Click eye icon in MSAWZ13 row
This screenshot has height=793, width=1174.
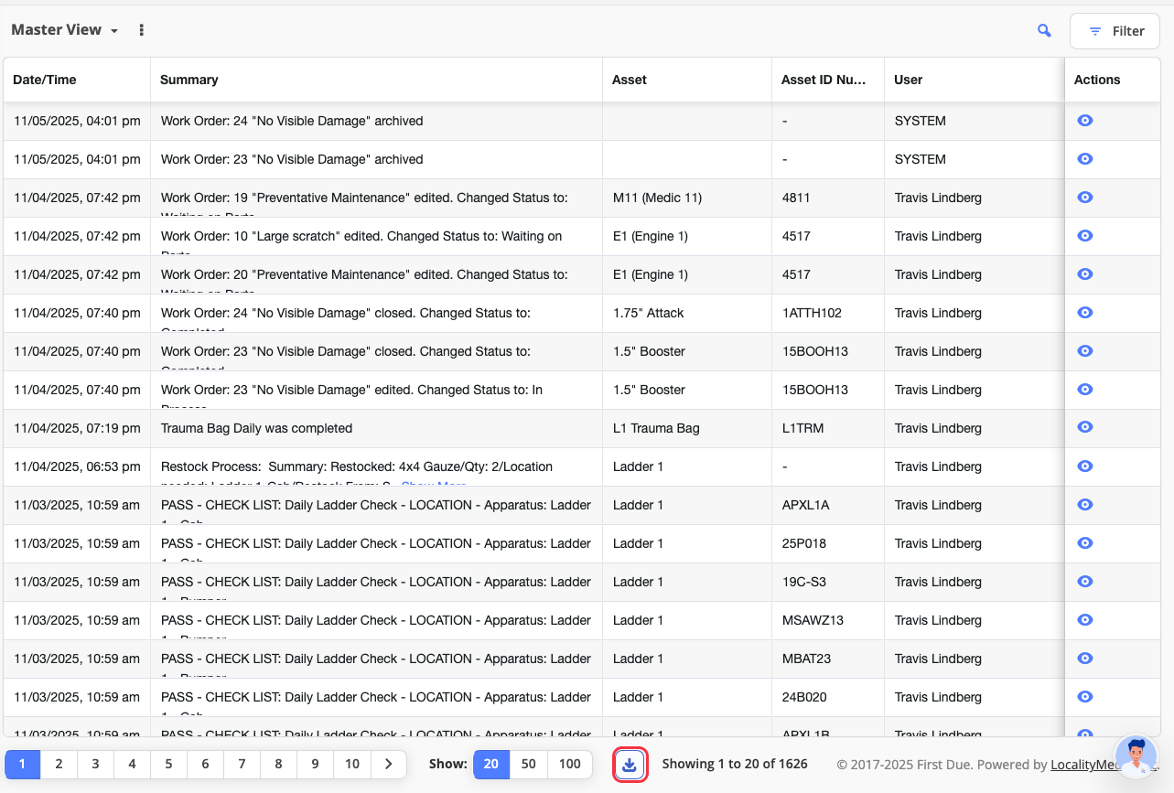point(1085,620)
